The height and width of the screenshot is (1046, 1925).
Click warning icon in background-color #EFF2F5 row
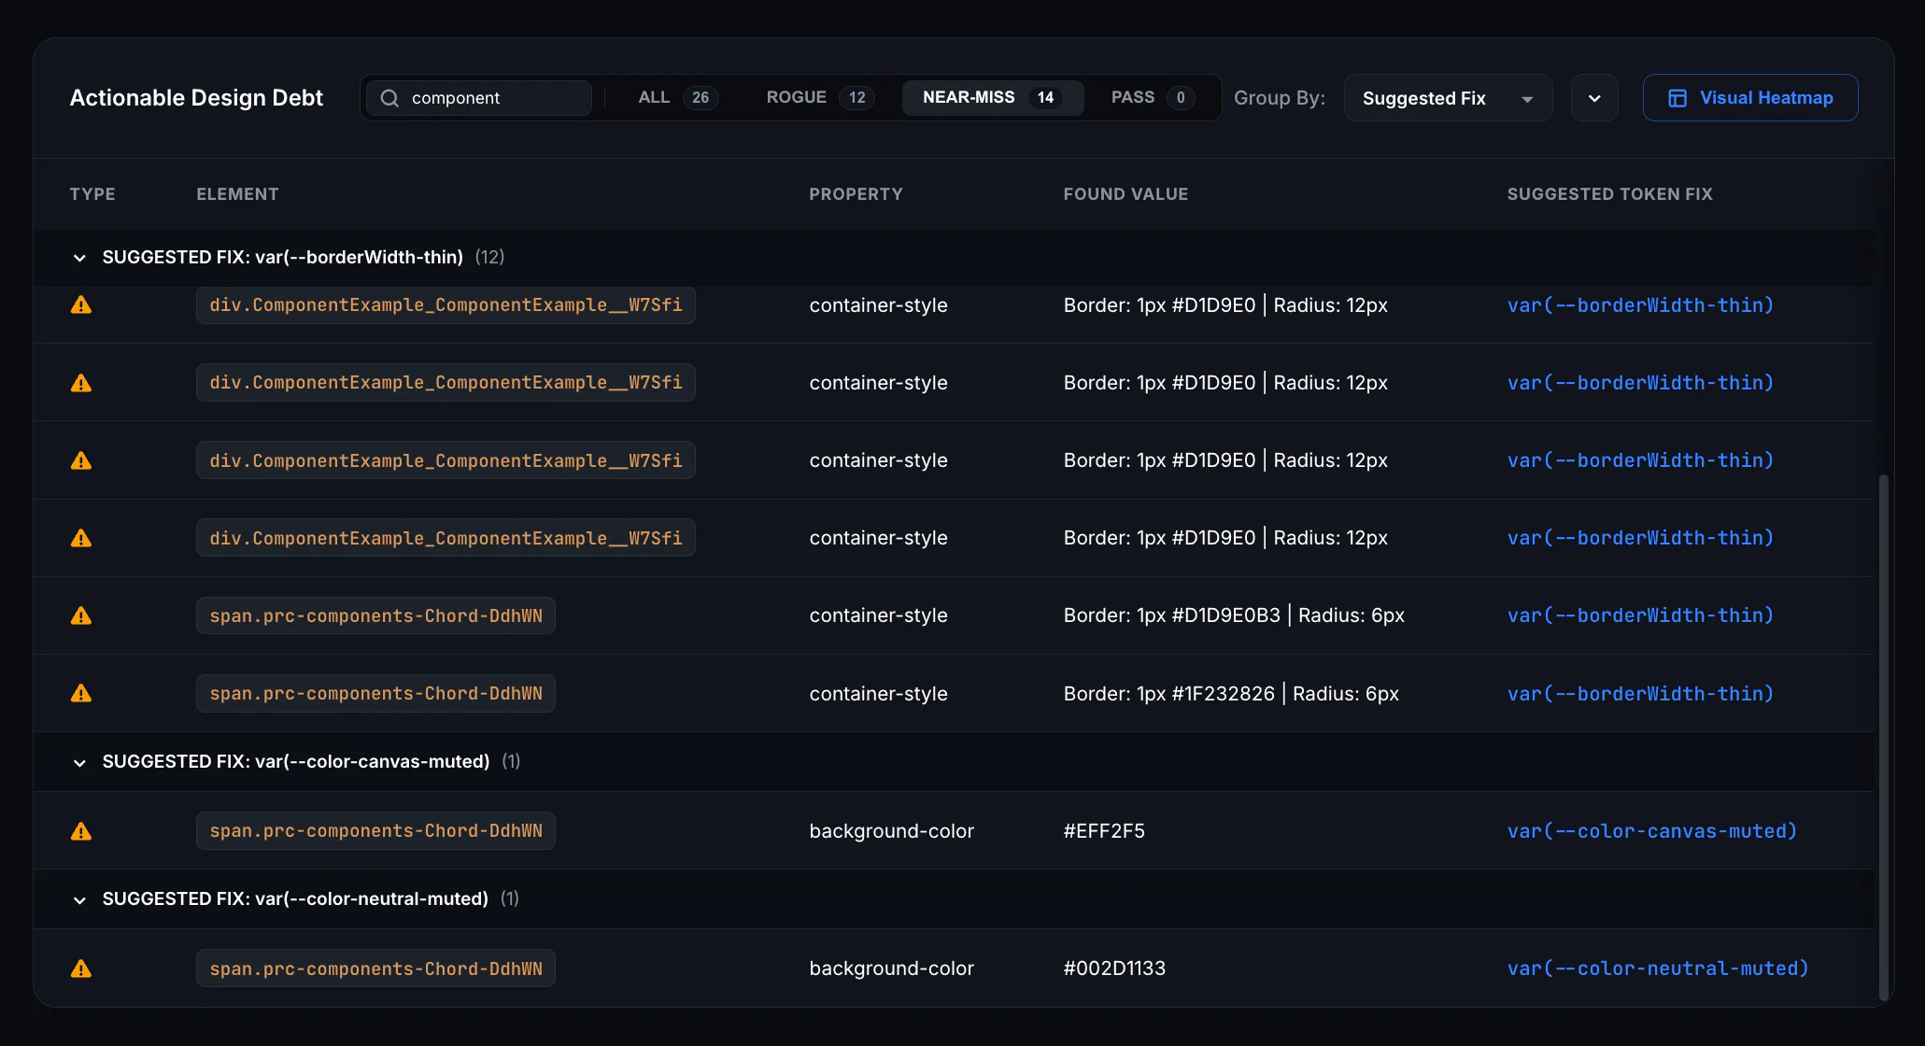tap(81, 831)
